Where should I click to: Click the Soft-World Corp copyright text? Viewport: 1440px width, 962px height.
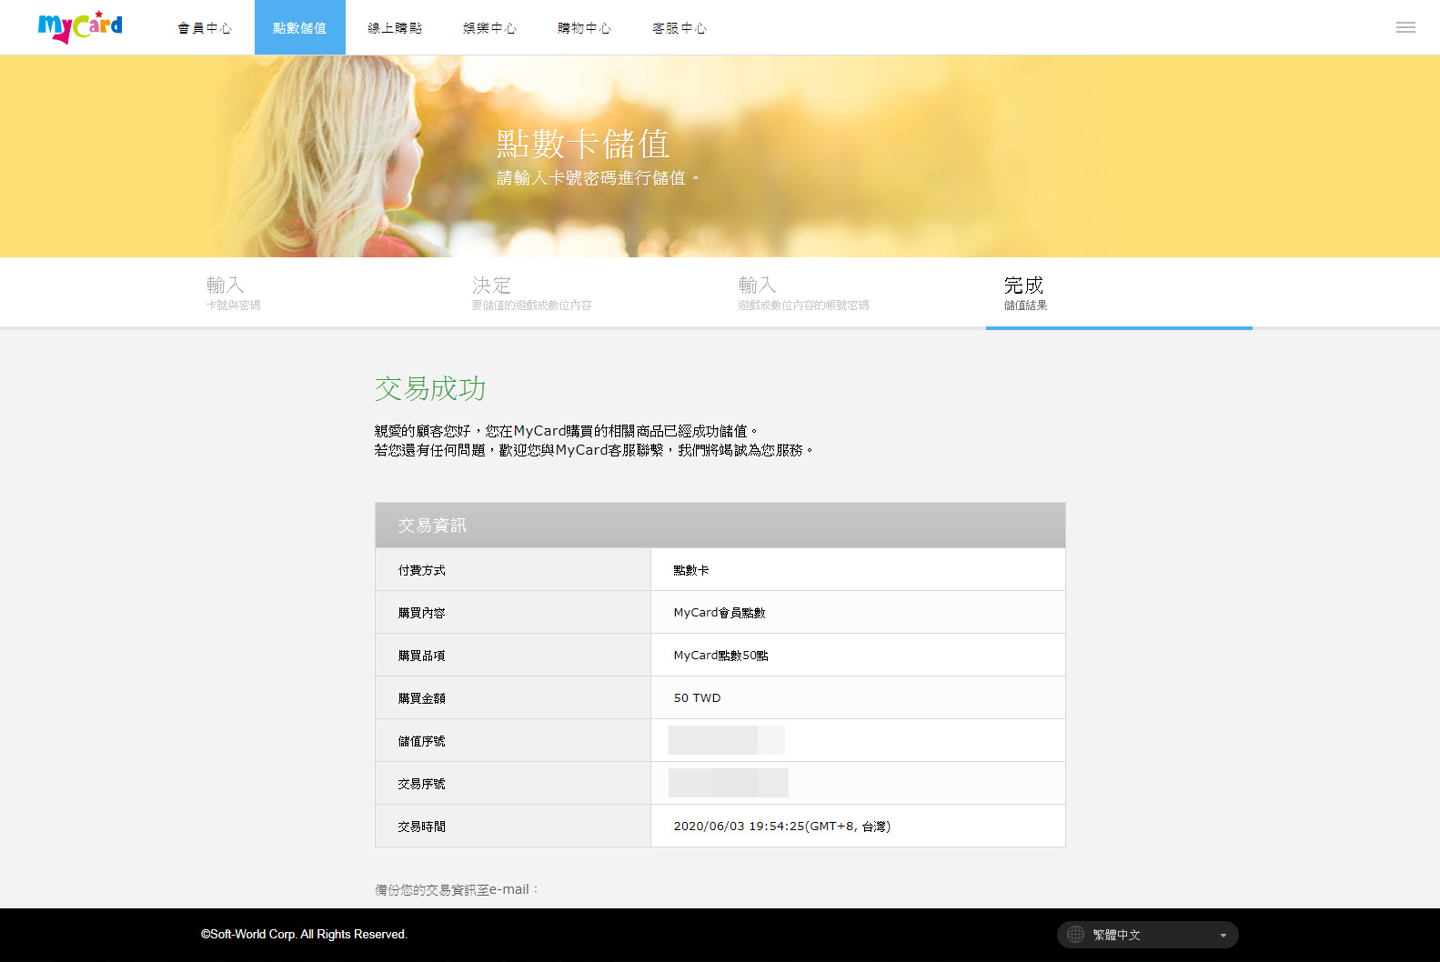tap(304, 935)
